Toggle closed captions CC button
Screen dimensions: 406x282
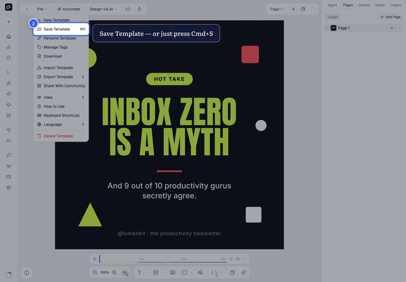coord(238,259)
